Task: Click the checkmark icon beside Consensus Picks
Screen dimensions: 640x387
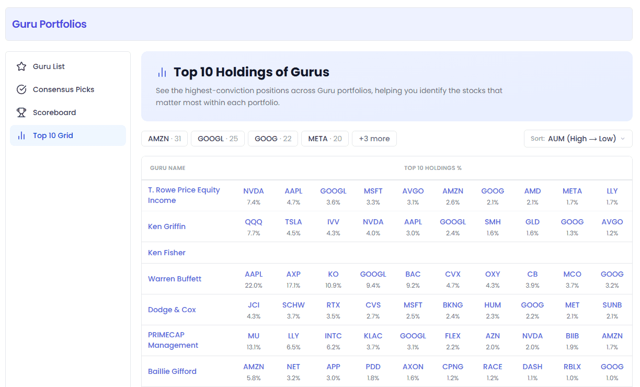Action: click(x=21, y=89)
